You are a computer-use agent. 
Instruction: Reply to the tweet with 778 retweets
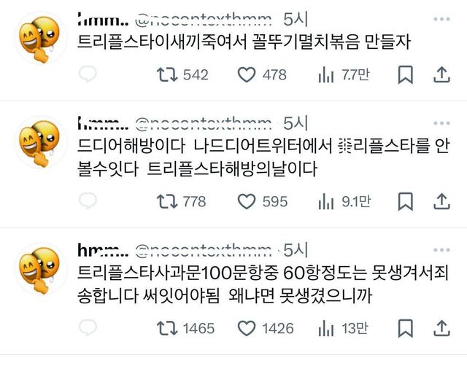(x=88, y=200)
